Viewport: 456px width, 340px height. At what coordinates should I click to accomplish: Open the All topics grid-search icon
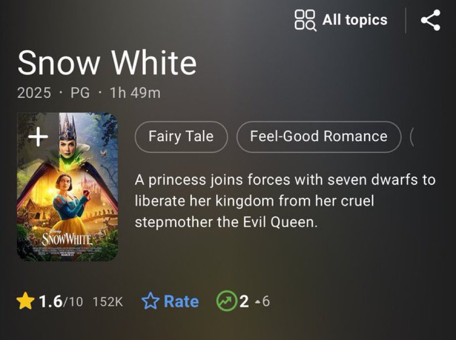tap(305, 20)
